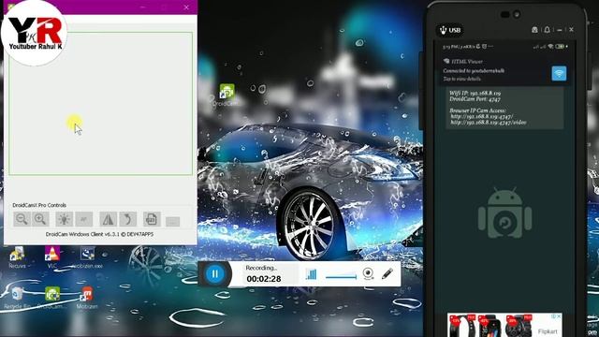This screenshot has width=599, height=337.
Task: Tap the blue WiFi tile on phone
Action: click(559, 73)
